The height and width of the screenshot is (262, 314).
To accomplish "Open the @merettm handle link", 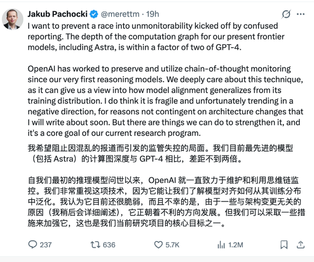I will pos(120,14).
